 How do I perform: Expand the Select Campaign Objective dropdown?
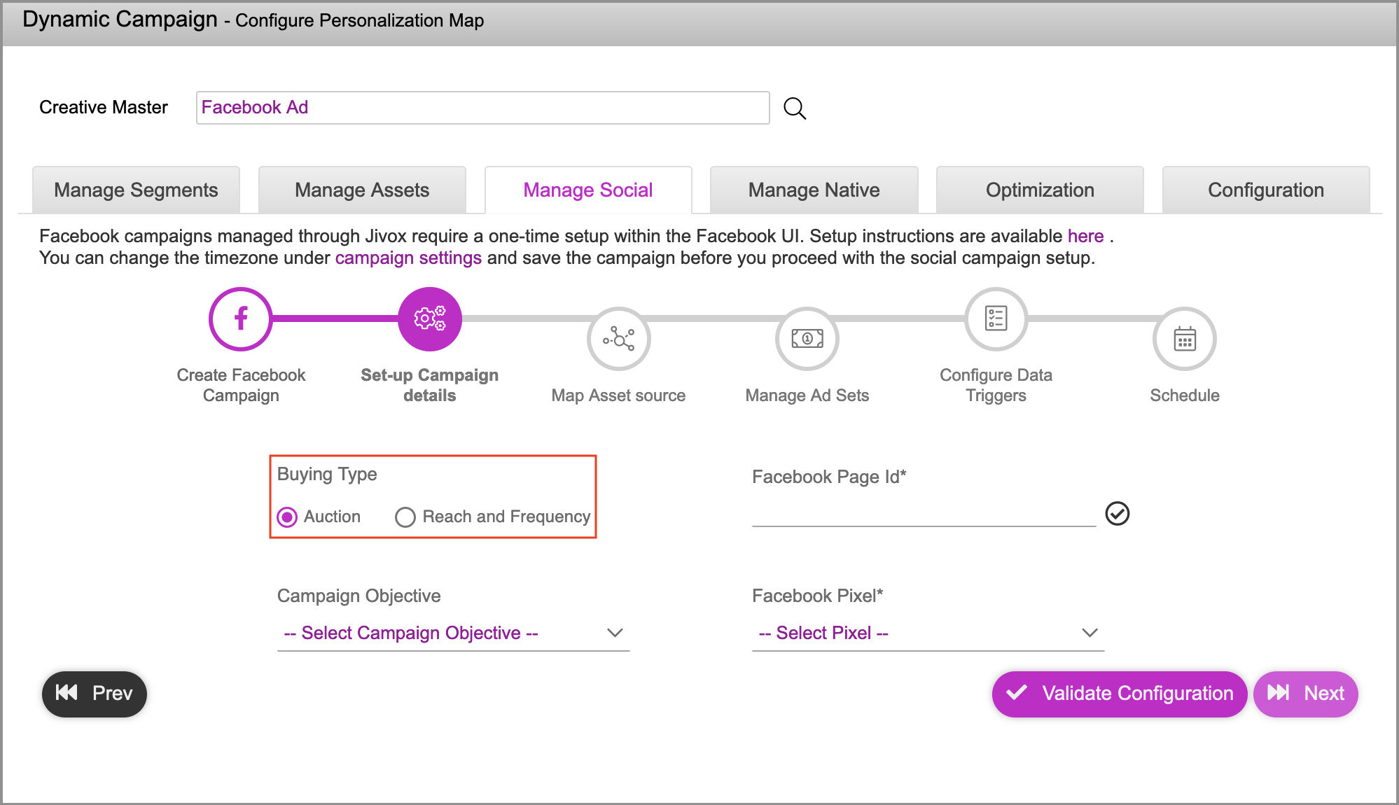point(454,633)
